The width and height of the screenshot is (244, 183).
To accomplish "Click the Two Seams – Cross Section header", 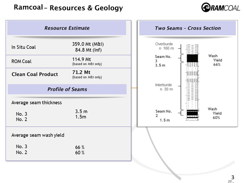I will pos(188,28).
